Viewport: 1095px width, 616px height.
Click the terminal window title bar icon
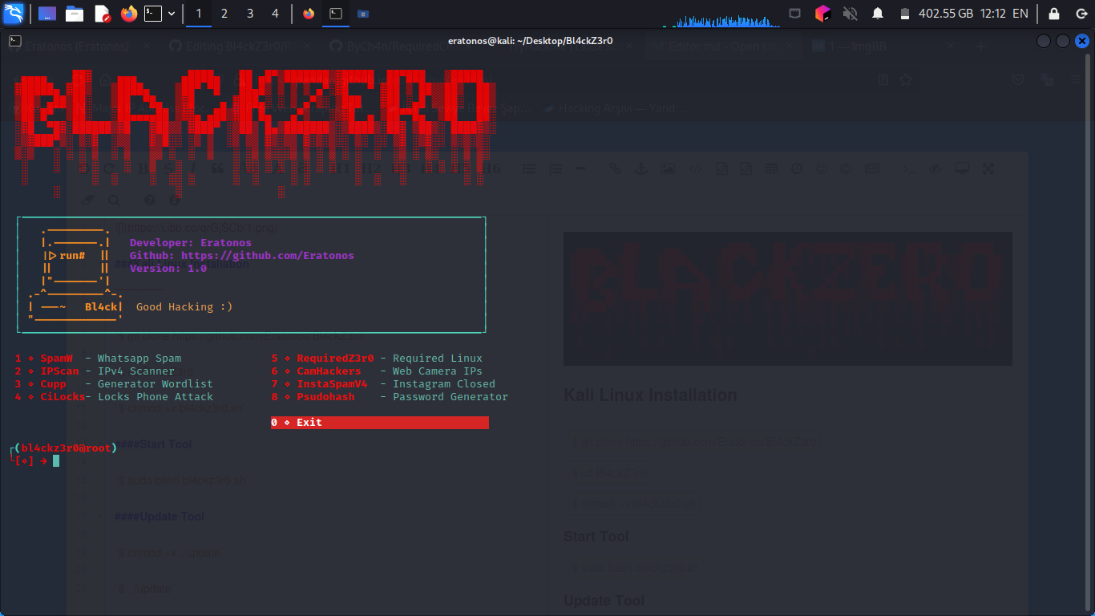click(14, 40)
